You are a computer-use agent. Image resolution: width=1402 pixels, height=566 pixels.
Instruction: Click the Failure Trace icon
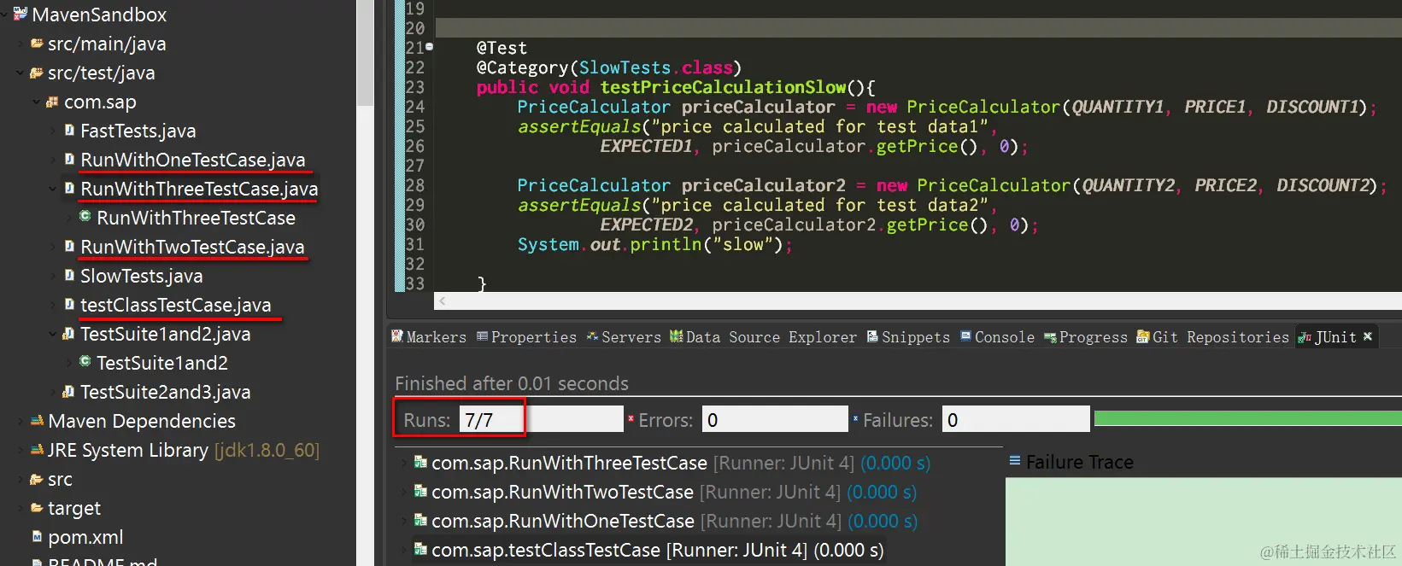(1015, 460)
